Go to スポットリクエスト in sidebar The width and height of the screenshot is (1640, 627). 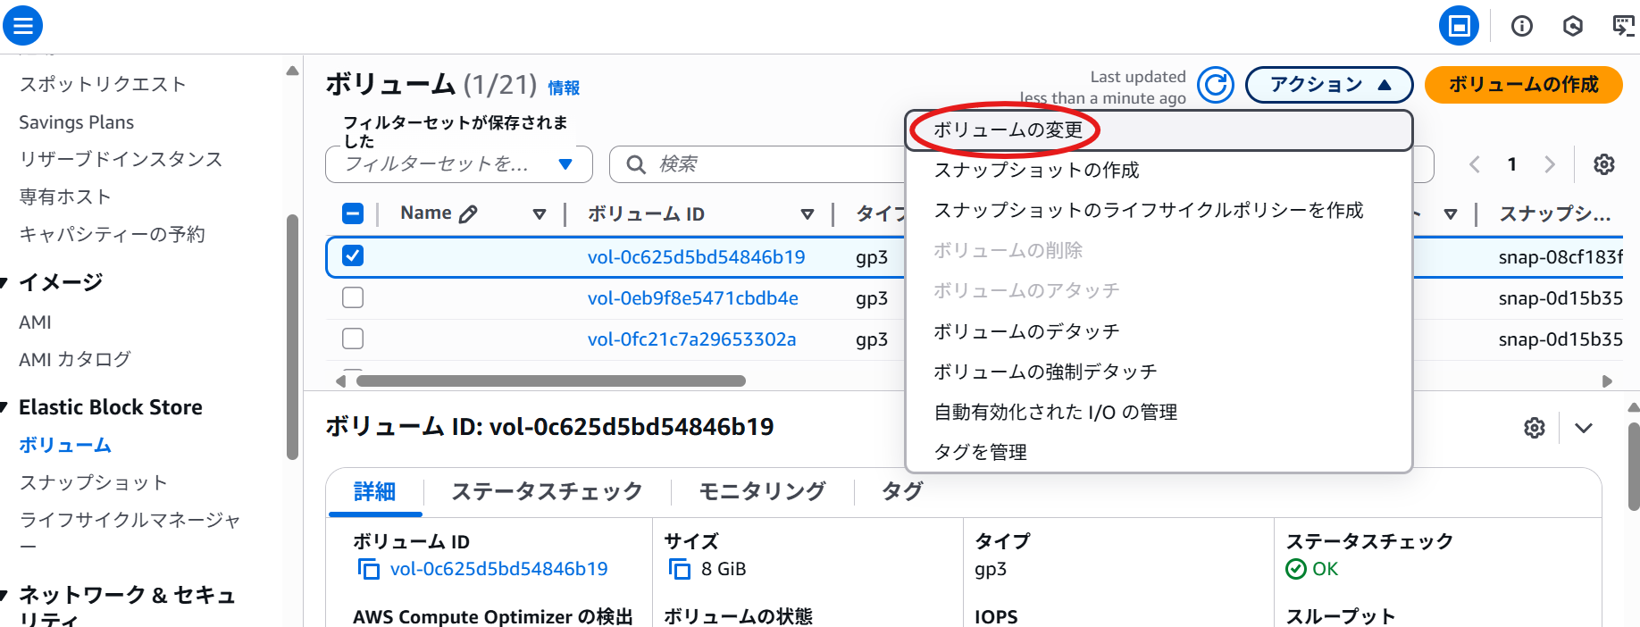pos(103,84)
